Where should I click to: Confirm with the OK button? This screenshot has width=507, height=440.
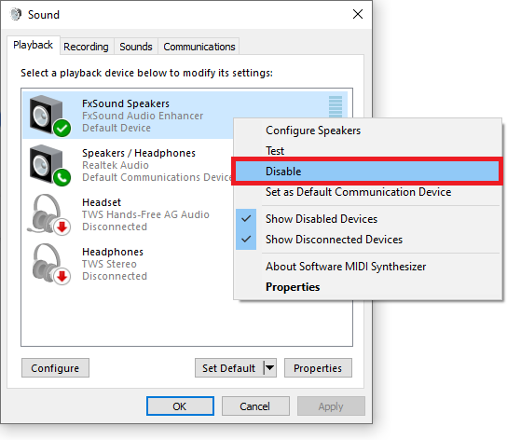[180, 406]
